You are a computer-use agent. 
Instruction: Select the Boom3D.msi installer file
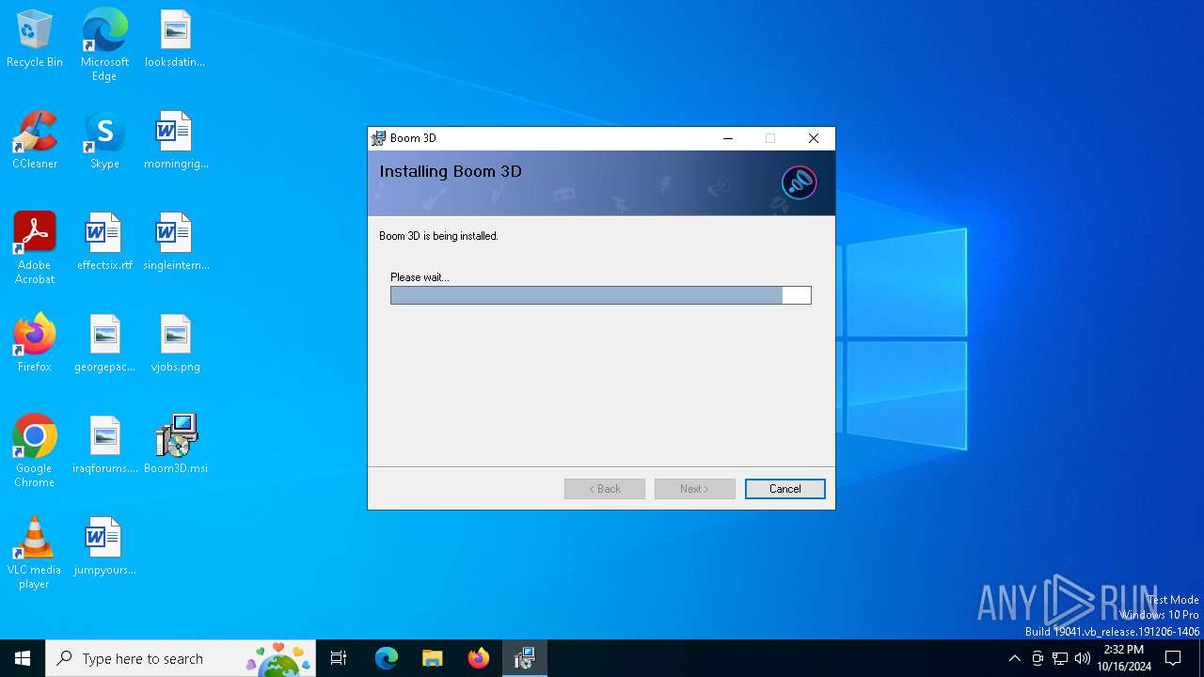coord(175,446)
